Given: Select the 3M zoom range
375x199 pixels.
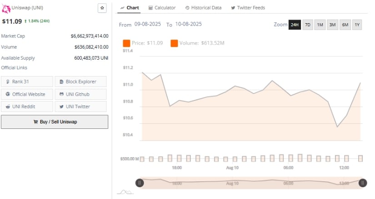Looking at the screenshot, I should tap(332, 25).
